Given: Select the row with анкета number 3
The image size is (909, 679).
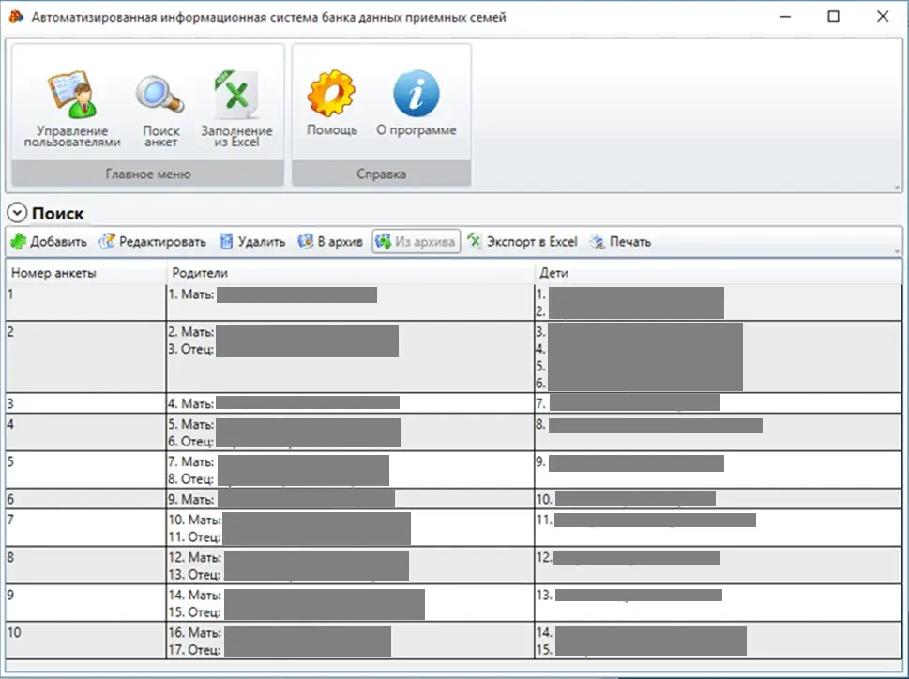Looking at the screenshot, I should pos(453,403).
